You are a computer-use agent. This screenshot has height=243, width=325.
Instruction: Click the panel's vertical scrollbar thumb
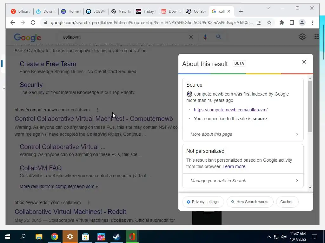310,106
